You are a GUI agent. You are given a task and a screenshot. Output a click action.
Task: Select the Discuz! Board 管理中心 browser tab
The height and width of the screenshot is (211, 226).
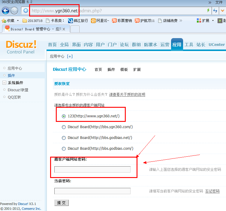pyautogui.click(x=36, y=29)
